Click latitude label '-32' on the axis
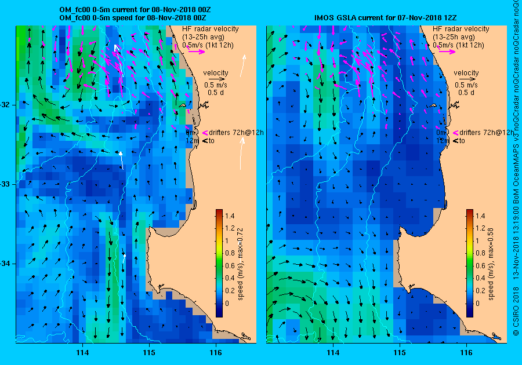 click(x=5, y=105)
